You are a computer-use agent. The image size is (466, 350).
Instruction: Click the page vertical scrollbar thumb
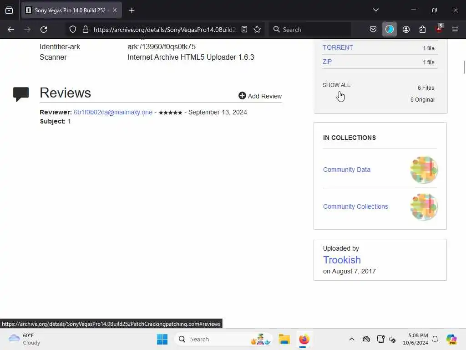click(x=464, y=67)
